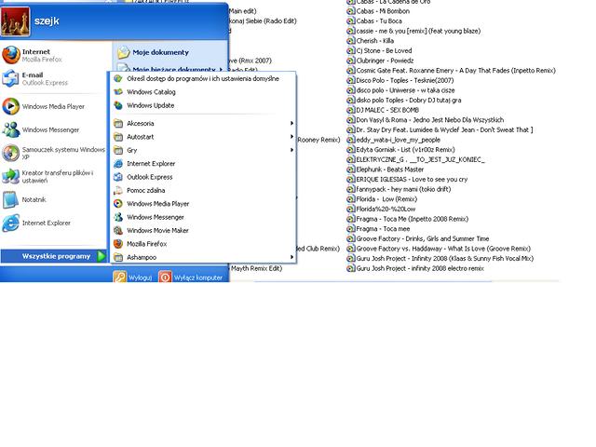The width and height of the screenshot is (596, 447).
Task: Select Określ dostęp do programów entry
Action: tap(203, 78)
